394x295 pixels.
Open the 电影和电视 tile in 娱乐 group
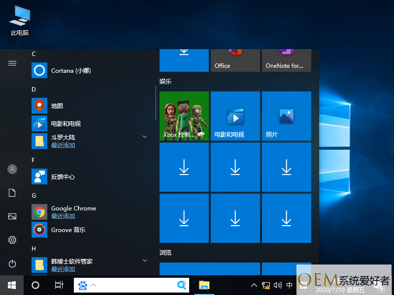point(235,116)
